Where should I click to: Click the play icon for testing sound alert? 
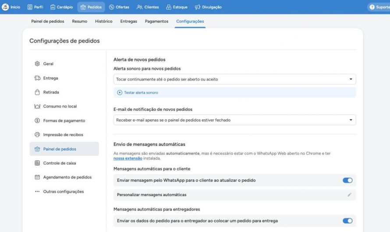(120, 92)
